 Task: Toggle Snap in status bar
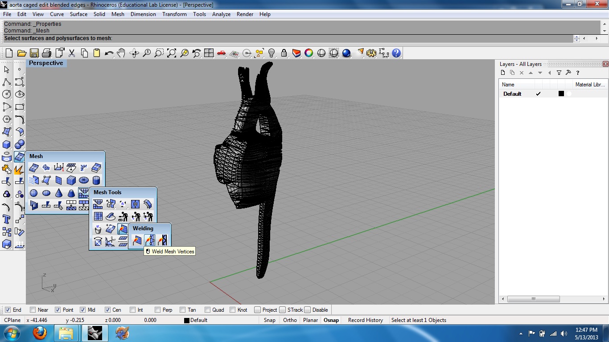click(x=269, y=320)
